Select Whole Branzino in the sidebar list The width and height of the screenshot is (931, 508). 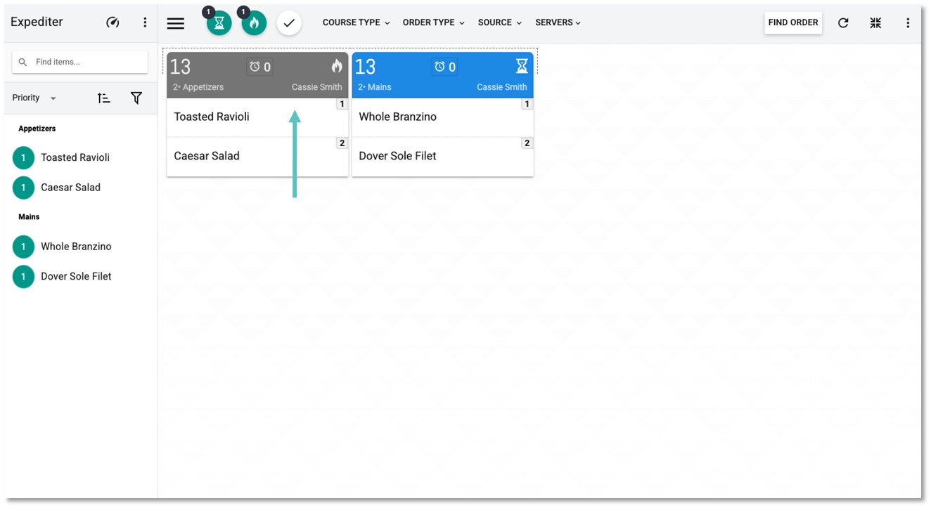tap(76, 247)
